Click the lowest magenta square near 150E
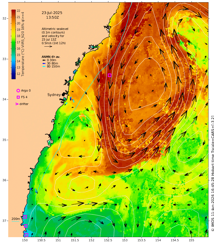This screenshot has width=214, height=244. pos(27,235)
